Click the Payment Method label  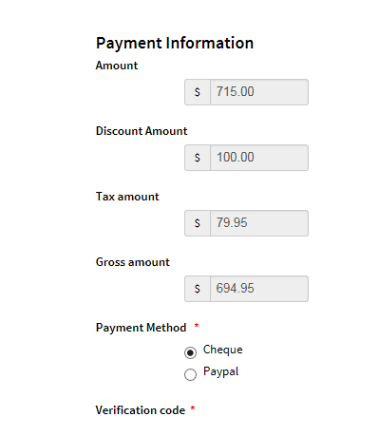pos(141,328)
